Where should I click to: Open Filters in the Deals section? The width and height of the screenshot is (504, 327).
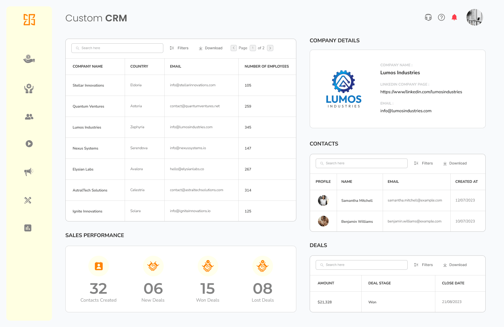423,265
